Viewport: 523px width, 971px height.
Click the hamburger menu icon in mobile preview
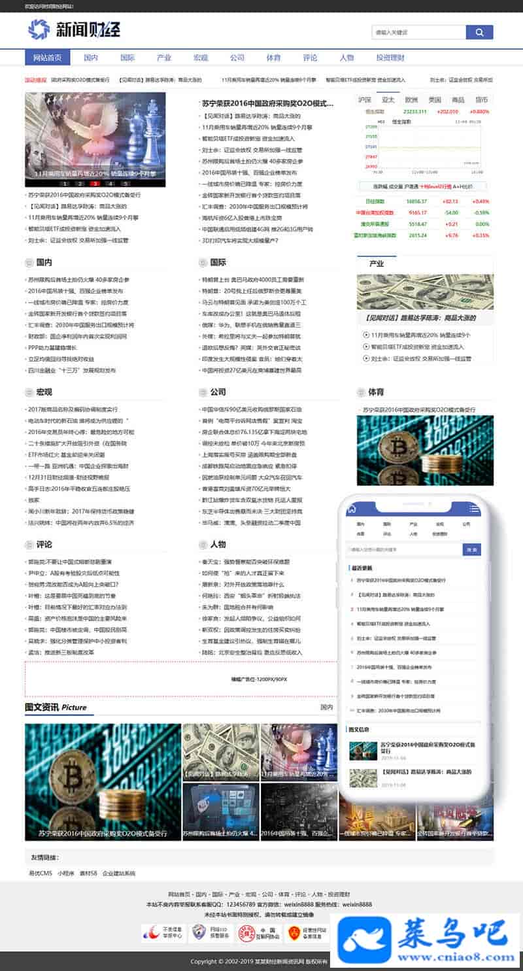coord(475,509)
